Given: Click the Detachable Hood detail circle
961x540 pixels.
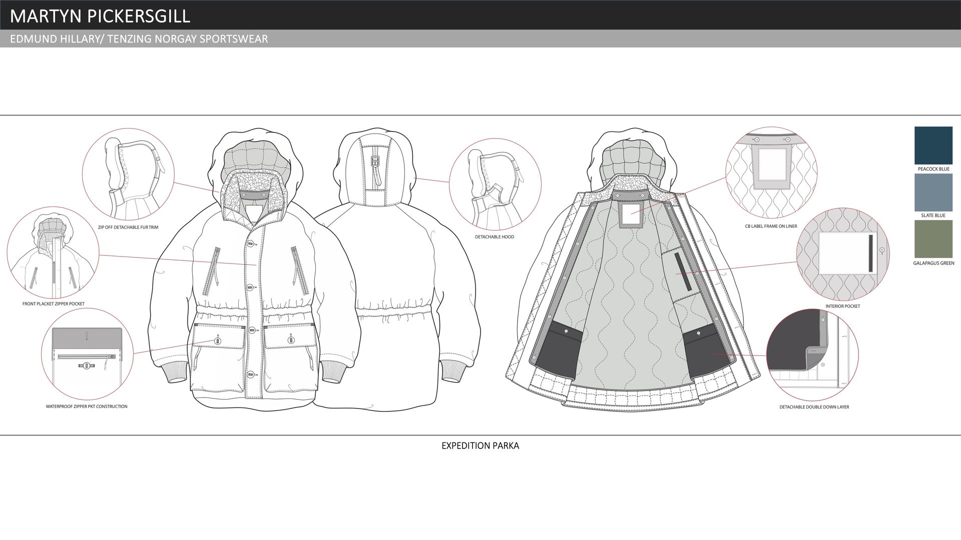Looking at the screenshot, I should 495,184.
